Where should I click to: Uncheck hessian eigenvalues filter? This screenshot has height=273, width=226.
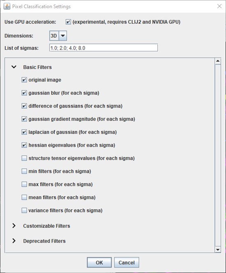coord(24,145)
